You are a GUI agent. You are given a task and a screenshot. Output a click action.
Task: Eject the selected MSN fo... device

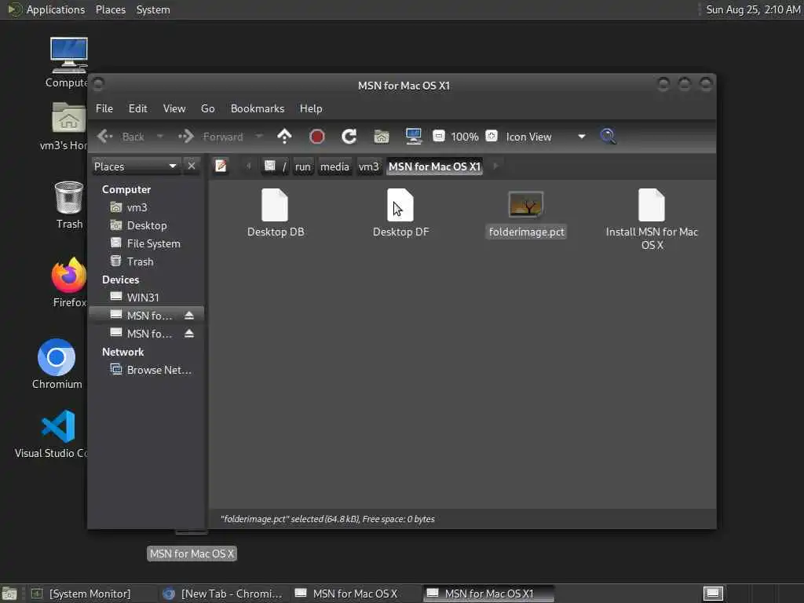(x=189, y=316)
